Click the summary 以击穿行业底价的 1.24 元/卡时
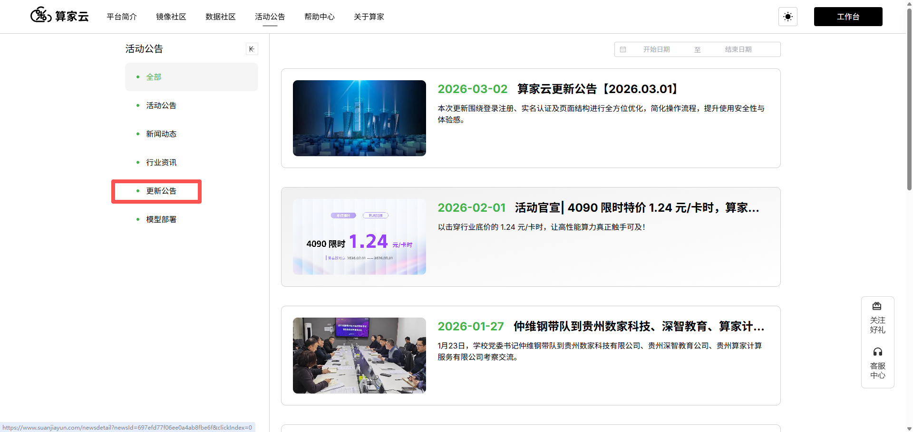Image resolution: width=913 pixels, height=432 pixels. click(x=542, y=227)
